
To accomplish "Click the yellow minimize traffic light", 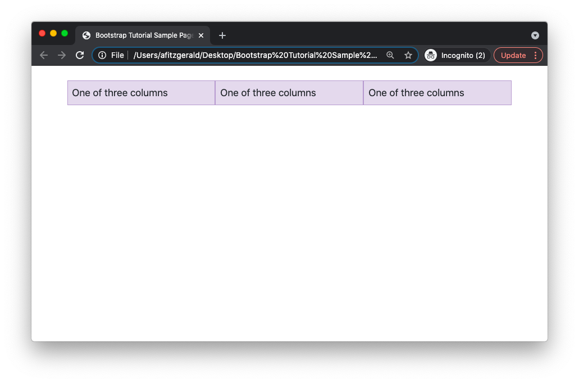I will coord(53,33).
